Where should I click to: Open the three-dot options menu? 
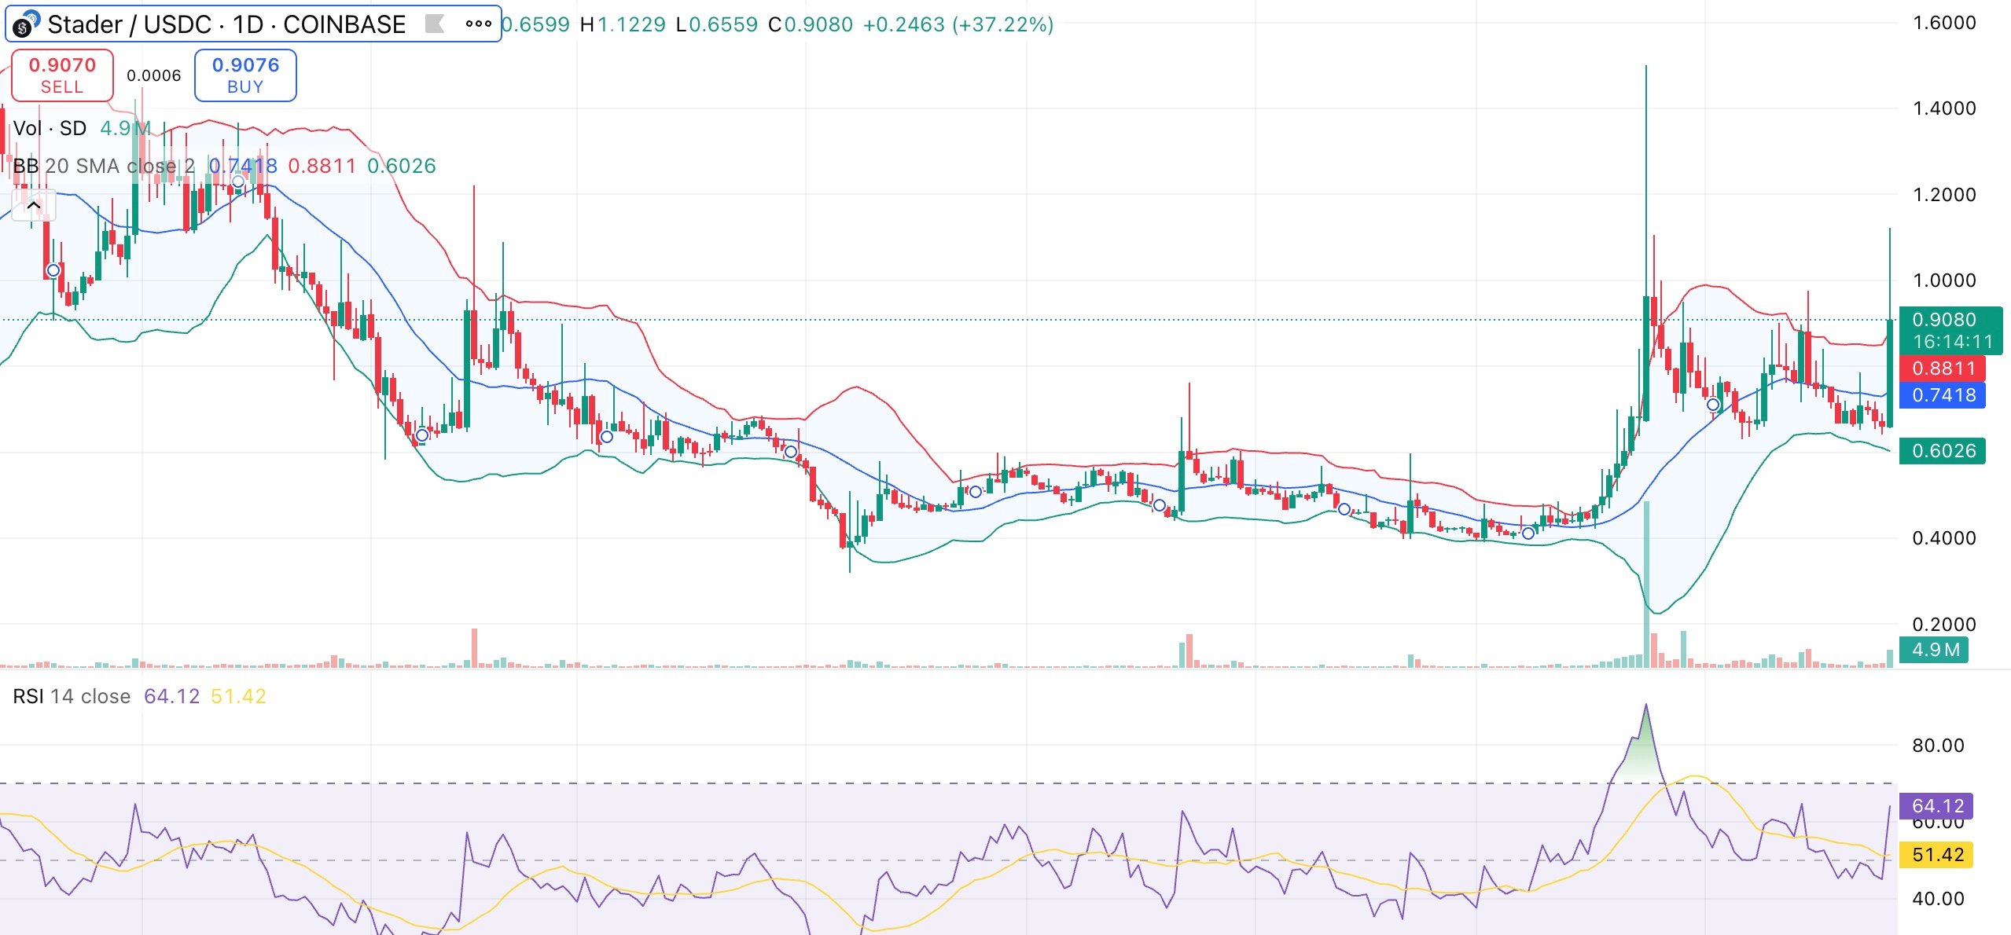478,25
